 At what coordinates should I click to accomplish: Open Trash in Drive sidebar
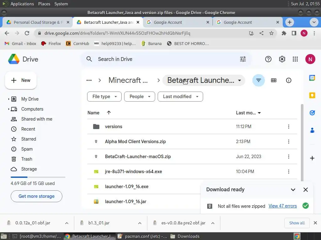coord(27,159)
